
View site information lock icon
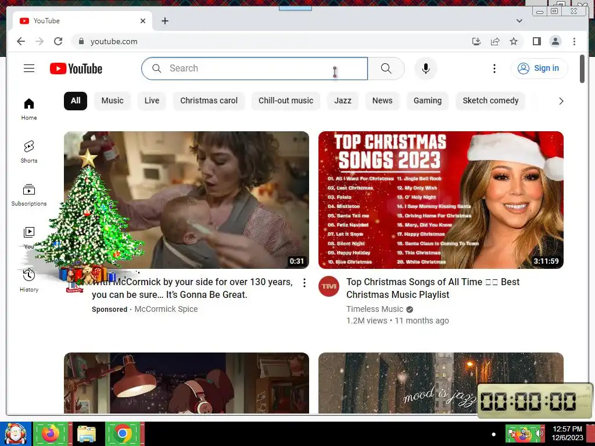pos(81,41)
